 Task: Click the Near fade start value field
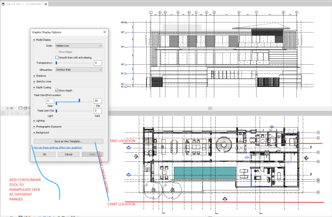point(50,101)
